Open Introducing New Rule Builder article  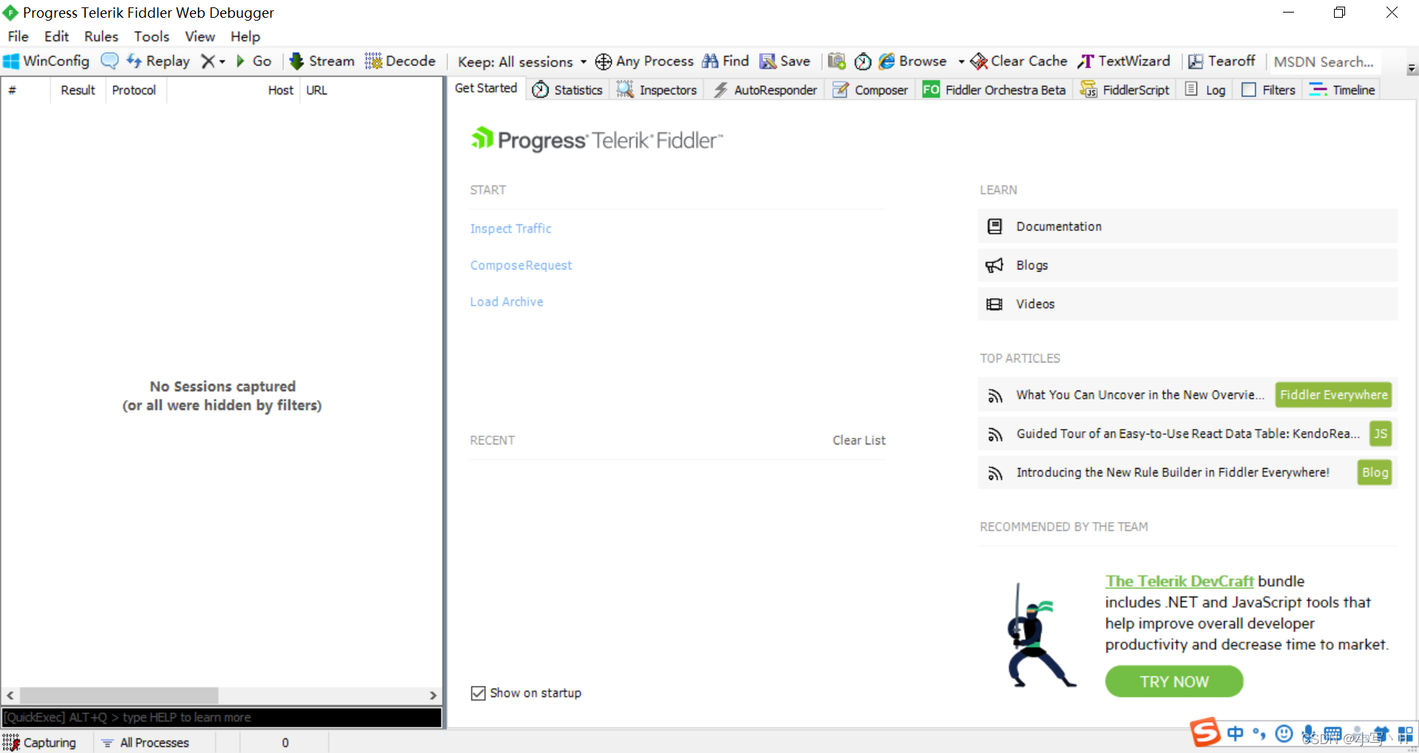[1172, 472]
